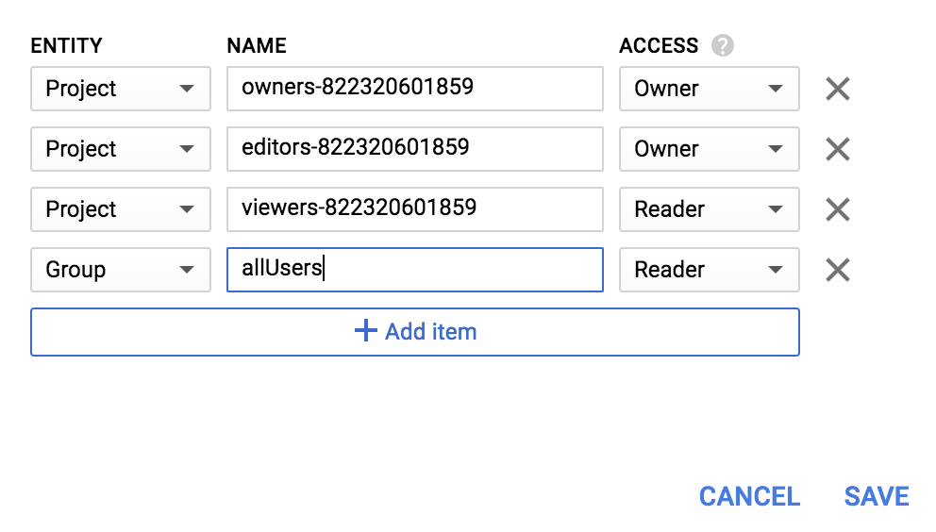Open entity dropdown for owners row

pyautogui.click(x=120, y=89)
